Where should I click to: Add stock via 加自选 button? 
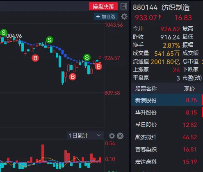(106, 16)
